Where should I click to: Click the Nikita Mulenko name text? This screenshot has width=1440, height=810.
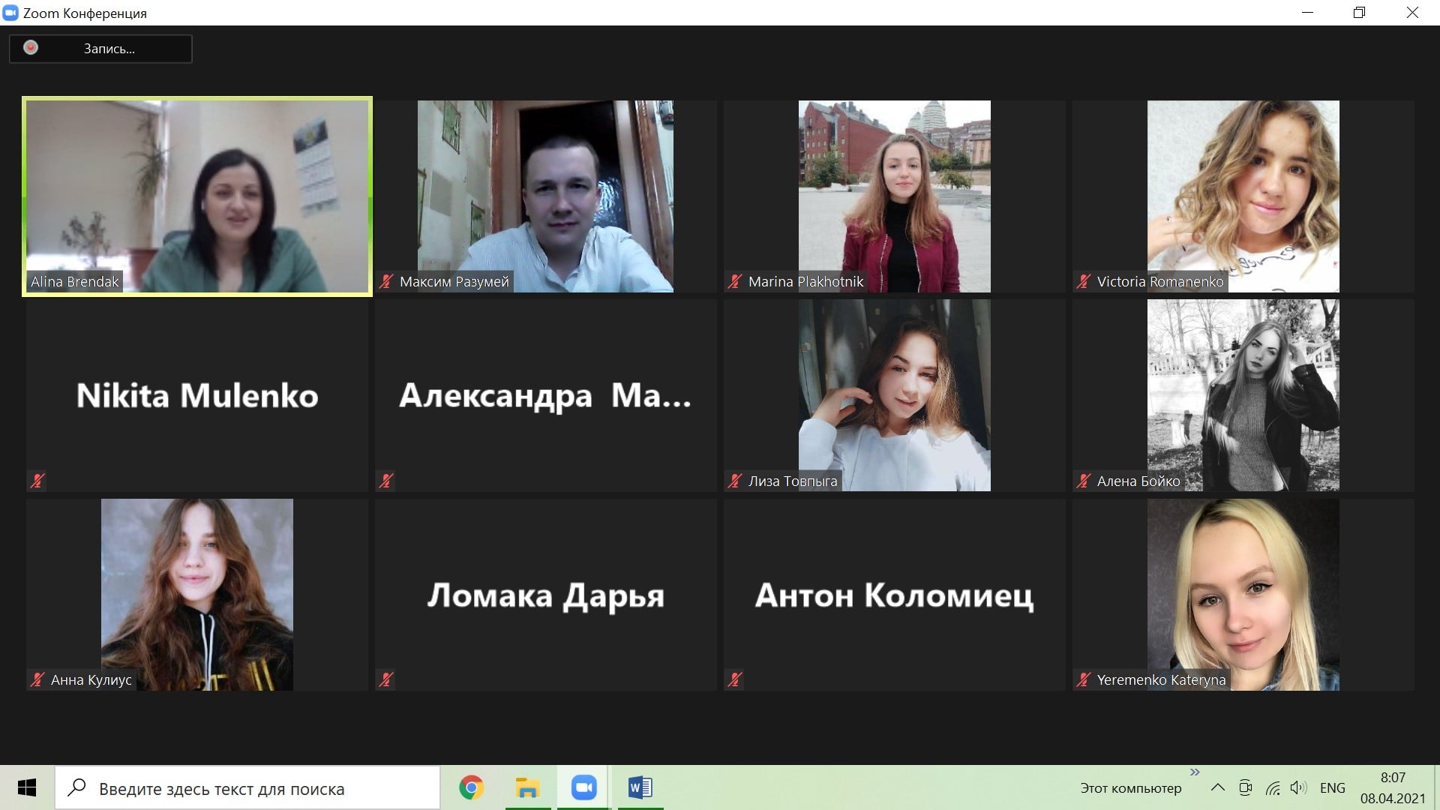197,396
